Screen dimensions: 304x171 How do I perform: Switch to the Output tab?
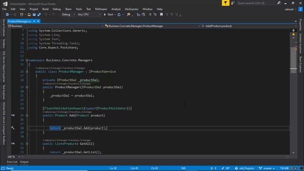(x=24, y=162)
